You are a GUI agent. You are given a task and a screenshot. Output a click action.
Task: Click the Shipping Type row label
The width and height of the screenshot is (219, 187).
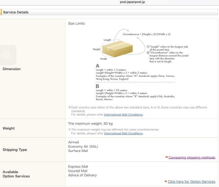pyautogui.click(x=15, y=150)
